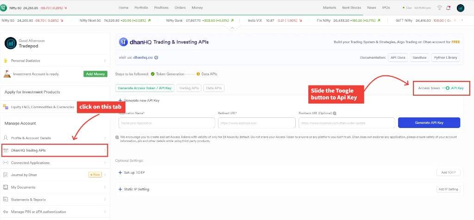The height and width of the screenshot is (220, 474).
Task: Click the Dhan logo icon in top bar
Action: pos(4,8)
